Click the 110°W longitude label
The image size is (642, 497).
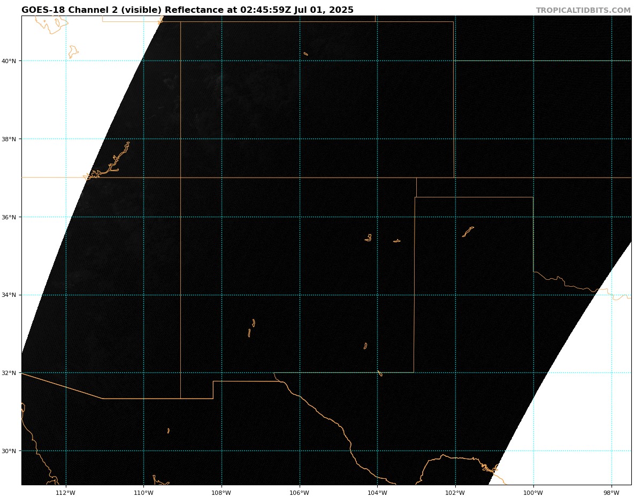pos(143,493)
